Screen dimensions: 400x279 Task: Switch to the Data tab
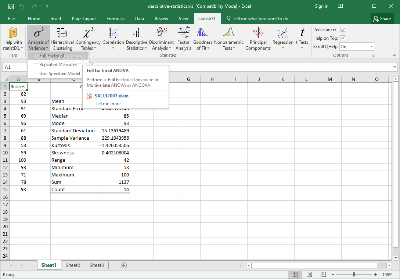[140, 19]
